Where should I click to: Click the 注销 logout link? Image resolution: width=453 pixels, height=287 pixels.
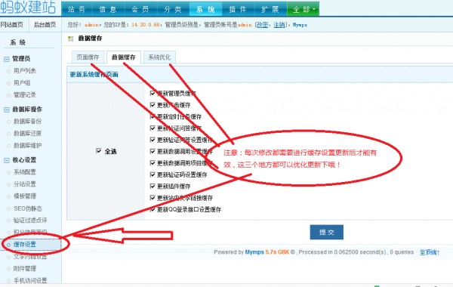tap(279, 25)
